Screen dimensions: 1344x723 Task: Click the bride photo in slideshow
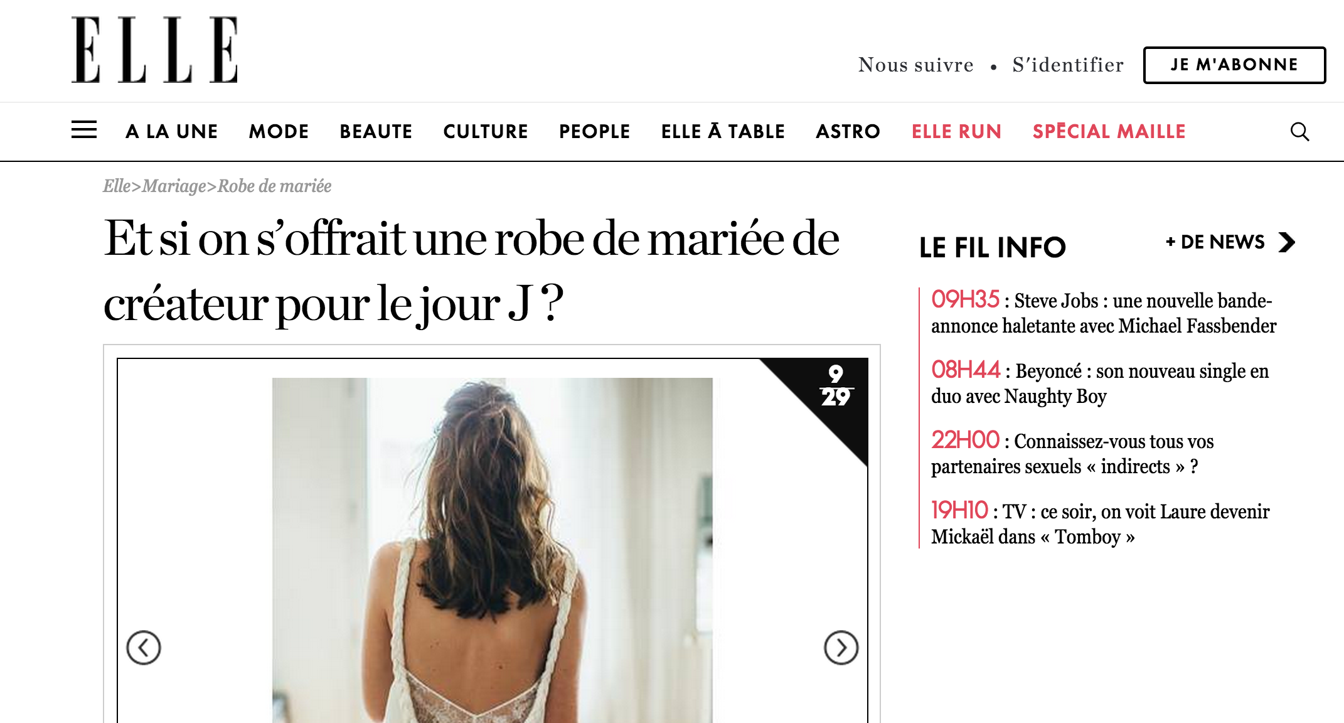click(492, 550)
